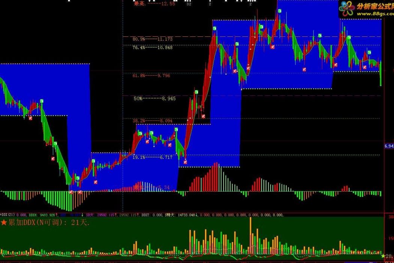The width and height of the screenshot is (394, 263).
Task: Click the +DDX(21) indicator name label
Action: point(7,215)
